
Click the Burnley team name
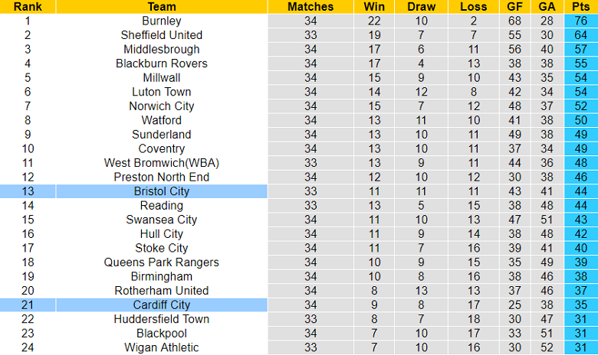click(x=162, y=21)
